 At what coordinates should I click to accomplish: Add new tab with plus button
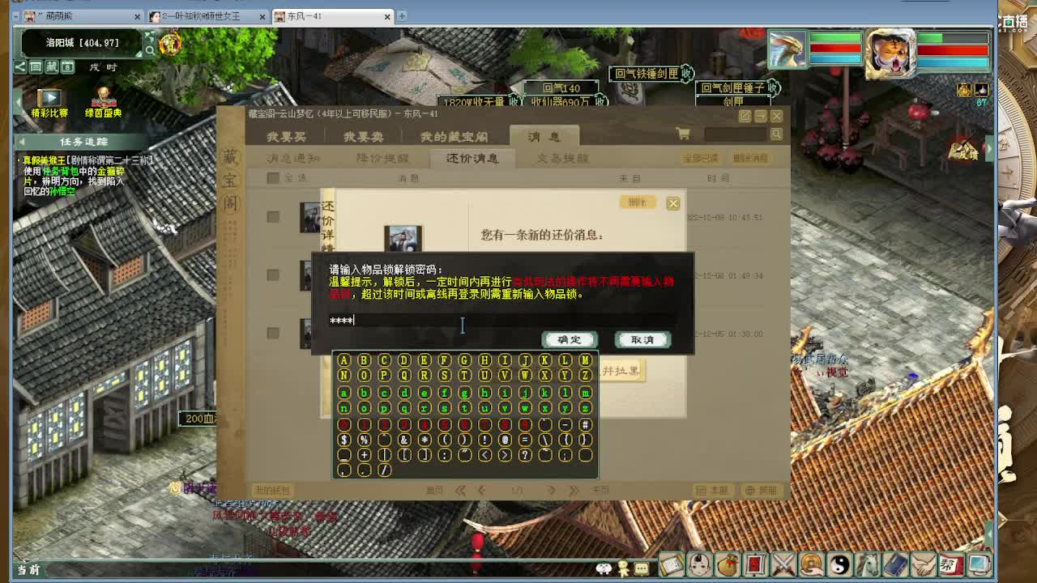click(402, 16)
